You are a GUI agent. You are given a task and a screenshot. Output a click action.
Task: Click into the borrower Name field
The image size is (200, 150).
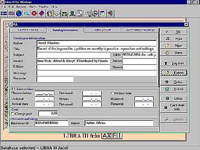[119, 123]
